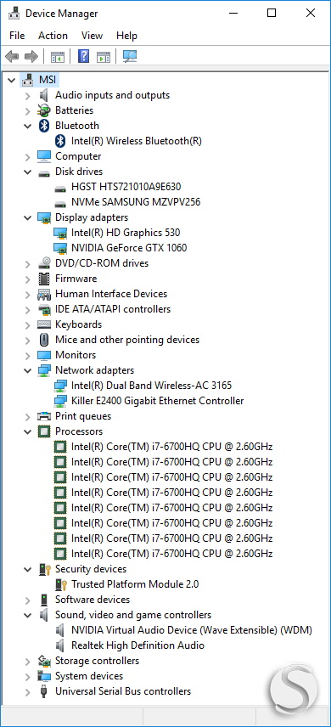Click the Audio inputs and outputs speaker icon
331x727 pixels.
[44, 95]
